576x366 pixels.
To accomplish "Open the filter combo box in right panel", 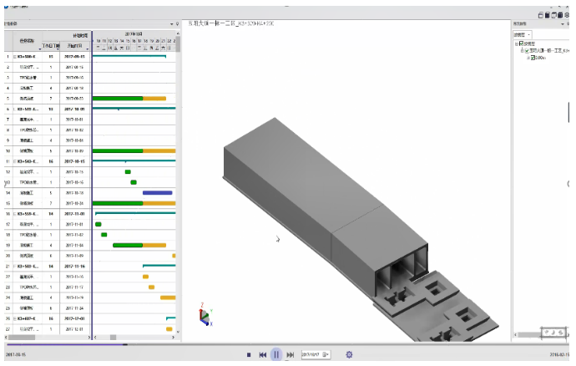I will pos(523,34).
